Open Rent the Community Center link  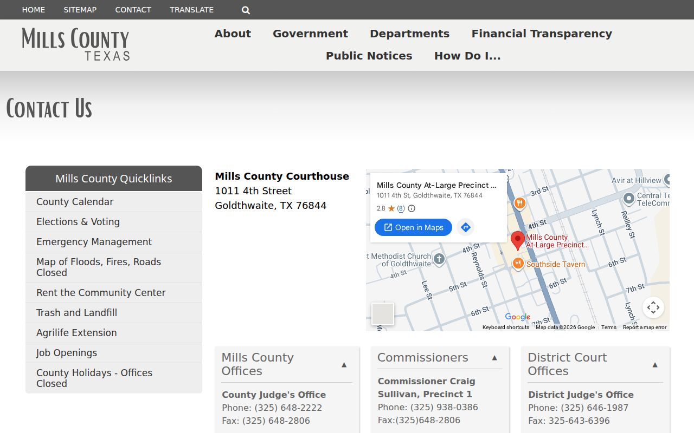tap(114, 293)
